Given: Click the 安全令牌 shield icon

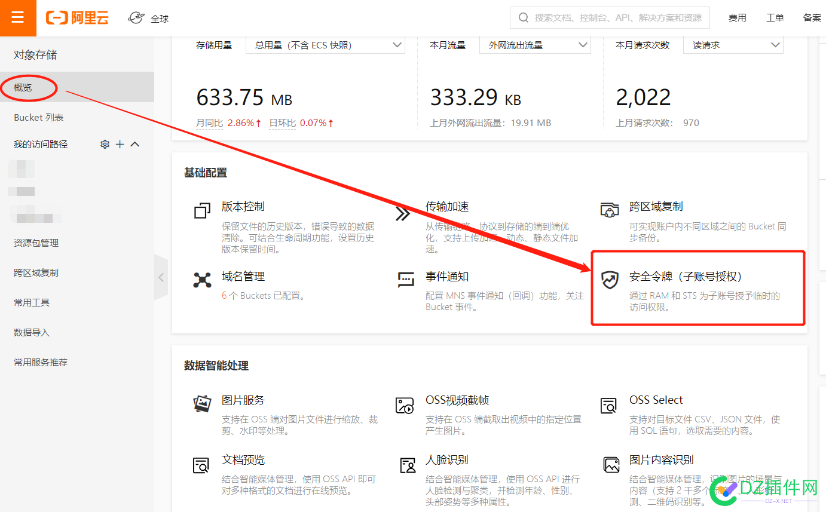Looking at the screenshot, I should tap(610, 280).
